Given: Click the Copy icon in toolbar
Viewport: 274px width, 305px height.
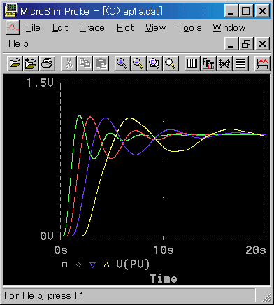Looking at the screenshot, I should point(85,64).
